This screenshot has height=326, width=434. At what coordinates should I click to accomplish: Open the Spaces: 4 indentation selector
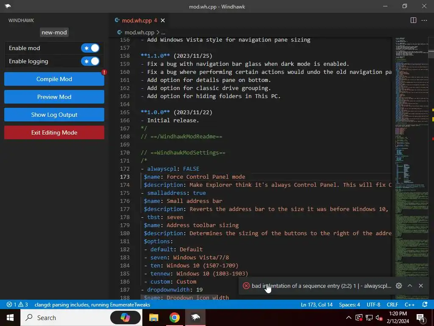350,305
